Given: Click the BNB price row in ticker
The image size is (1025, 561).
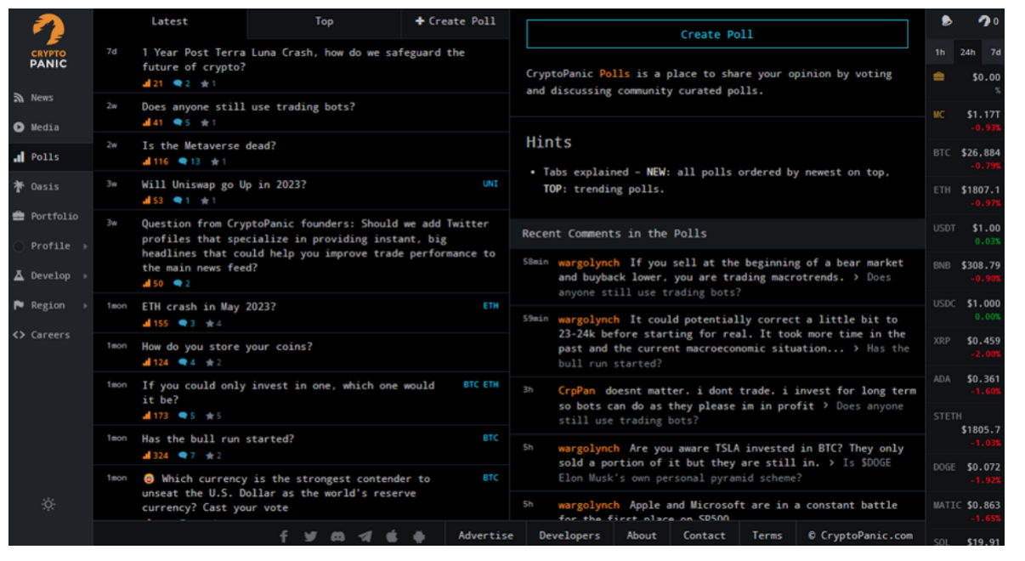Looking at the screenshot, I should tap(966, 270).
